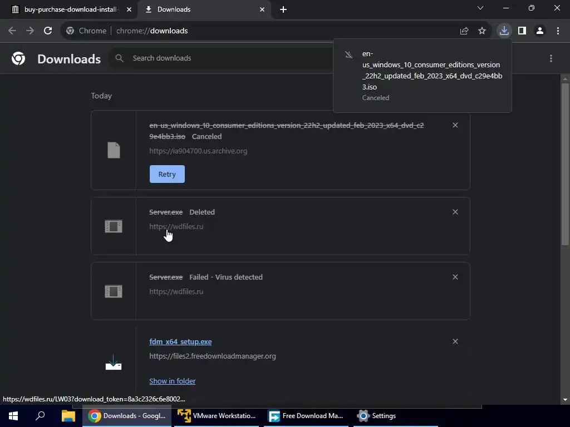Open the tab search dropdown chevron
The width and height of the screenshot is (570, 427).
coord(480,8)
